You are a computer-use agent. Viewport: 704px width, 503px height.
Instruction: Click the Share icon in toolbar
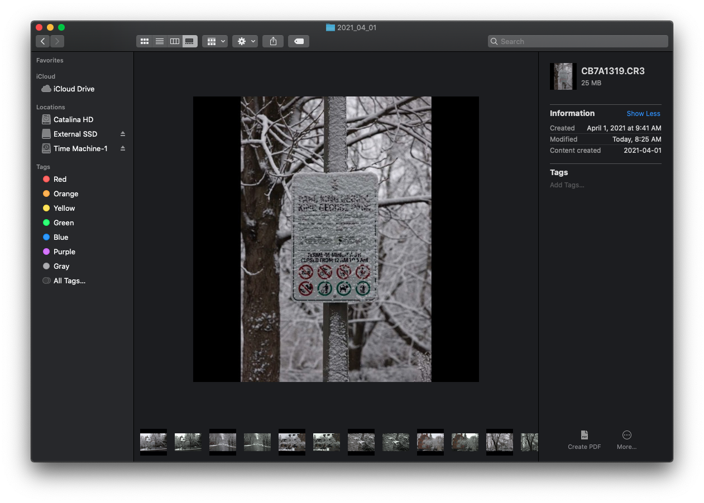coord(273,41)
